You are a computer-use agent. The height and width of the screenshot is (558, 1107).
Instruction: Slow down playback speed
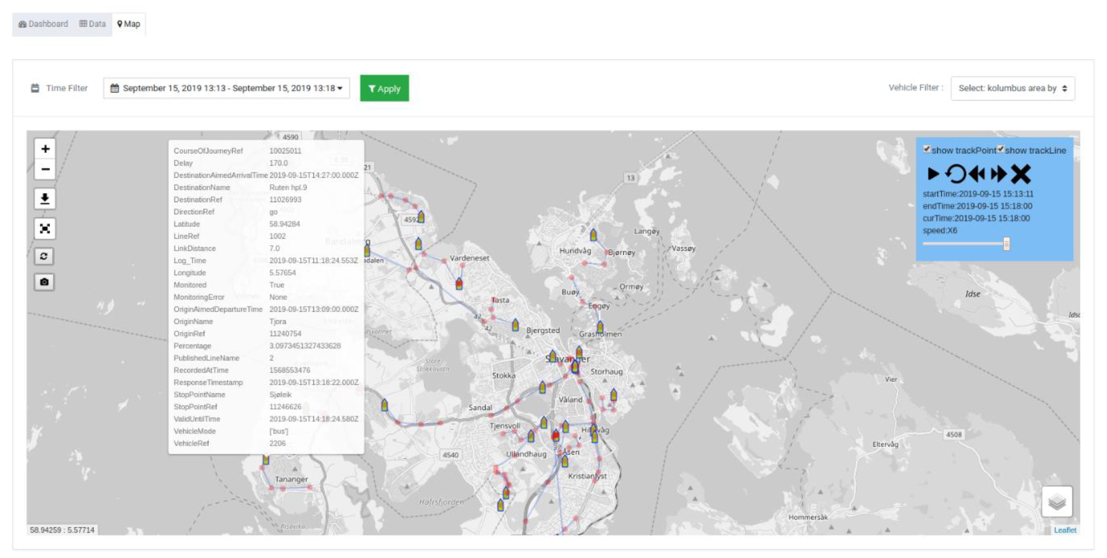[x=977, y=174]
